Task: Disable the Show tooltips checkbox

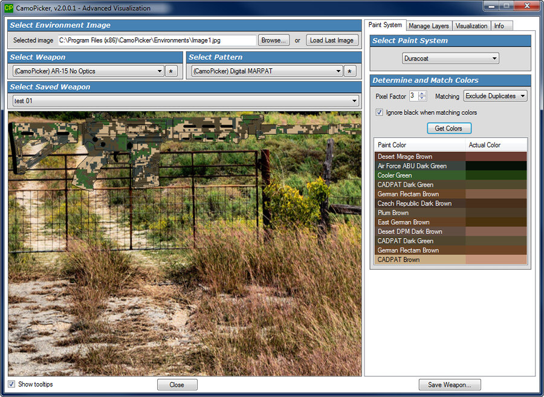Action: pyautogui.click(x=11, y=384)
